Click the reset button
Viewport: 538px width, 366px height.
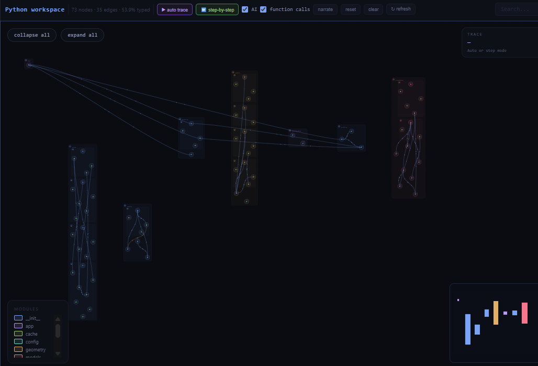350,9
